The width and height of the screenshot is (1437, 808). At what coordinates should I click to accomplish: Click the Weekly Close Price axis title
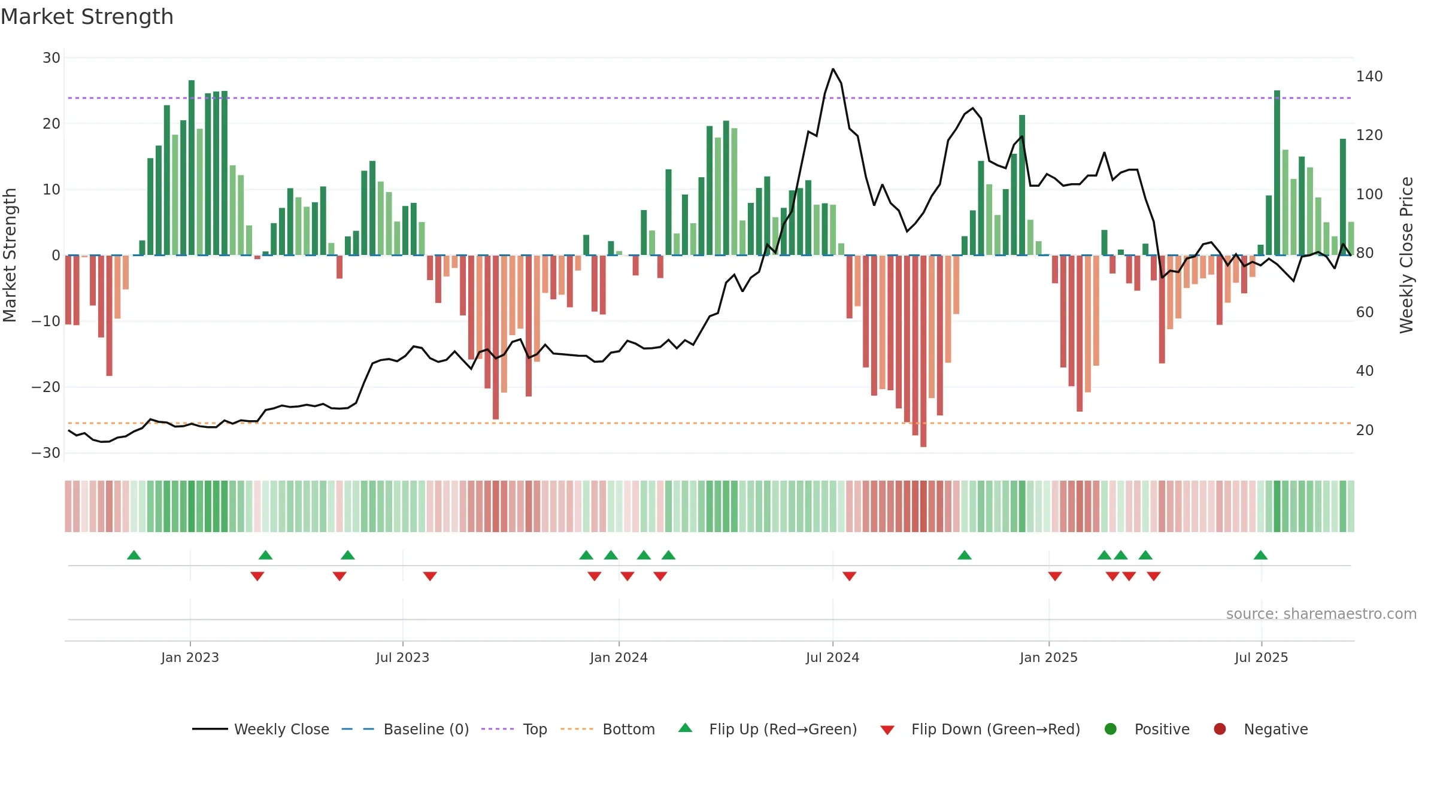pyautogui.click(x=1406, y=255)
